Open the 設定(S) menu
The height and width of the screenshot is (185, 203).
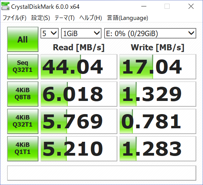[40, 18]
